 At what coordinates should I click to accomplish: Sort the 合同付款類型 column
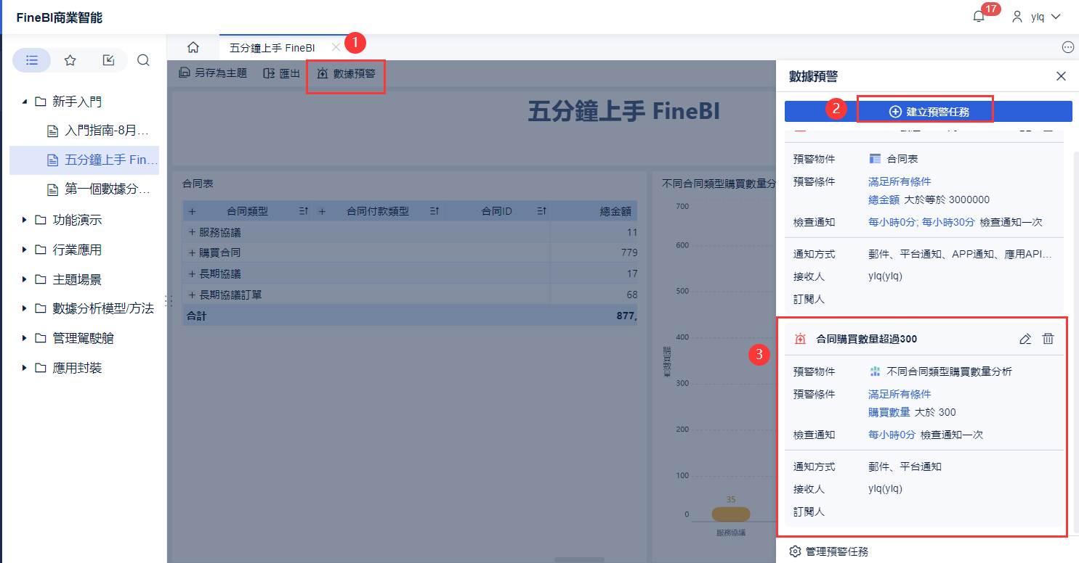(x=434, y=211)
